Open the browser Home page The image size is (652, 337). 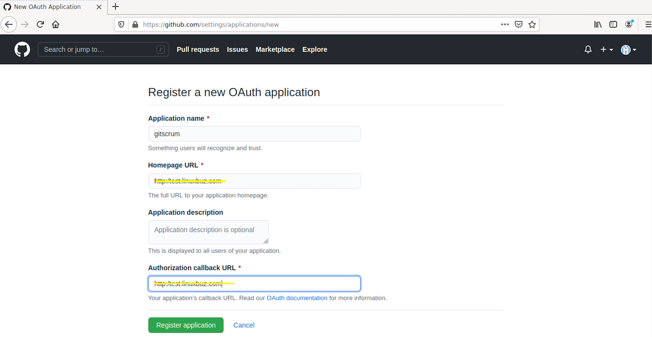tap(56, 25)
